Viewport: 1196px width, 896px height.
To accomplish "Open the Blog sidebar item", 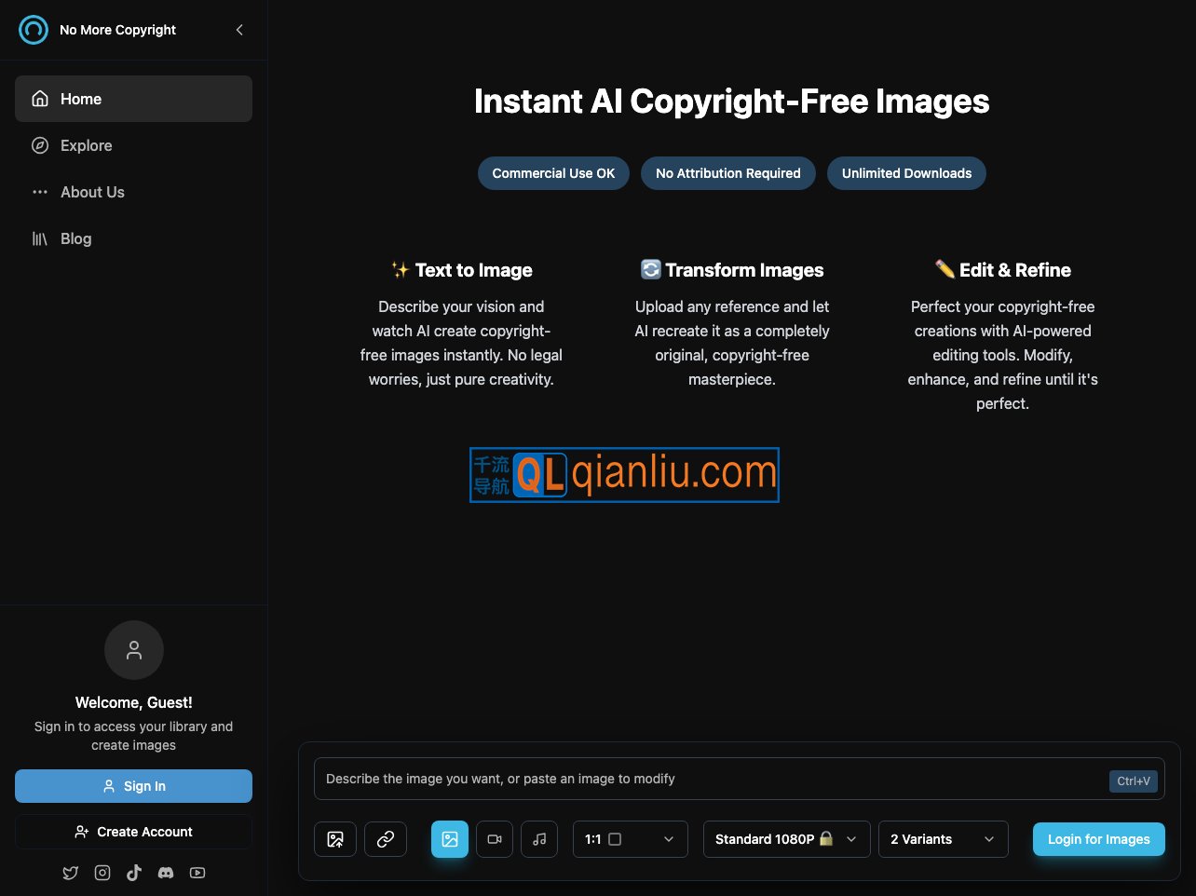I will [x=75, y=238].
